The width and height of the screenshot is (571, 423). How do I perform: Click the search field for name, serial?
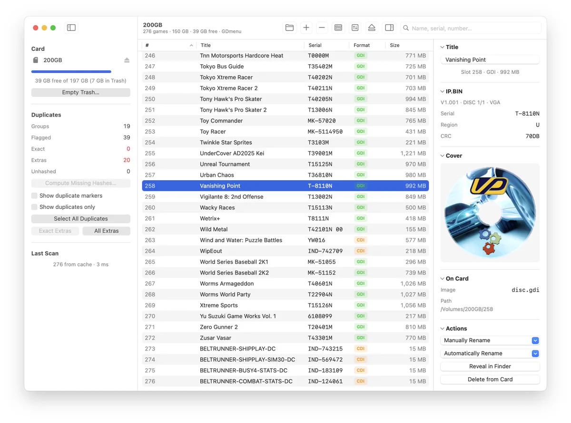pyautogui.click(x=471, y=28)
